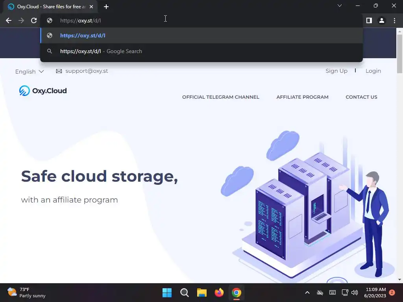The image size is (403, 302).
Task: Click the scrollbar down arrow
Action: point(399,280)
